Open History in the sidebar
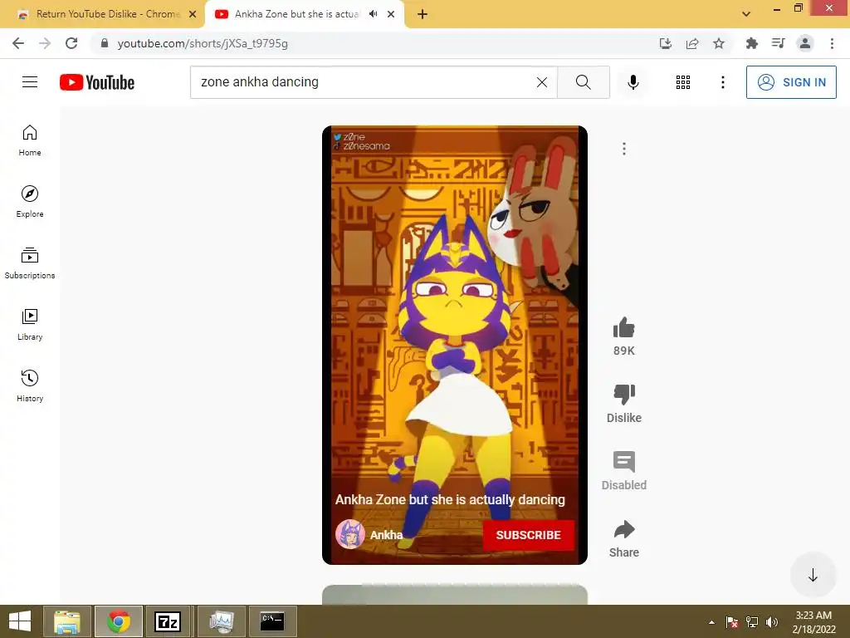 point(30,385)
